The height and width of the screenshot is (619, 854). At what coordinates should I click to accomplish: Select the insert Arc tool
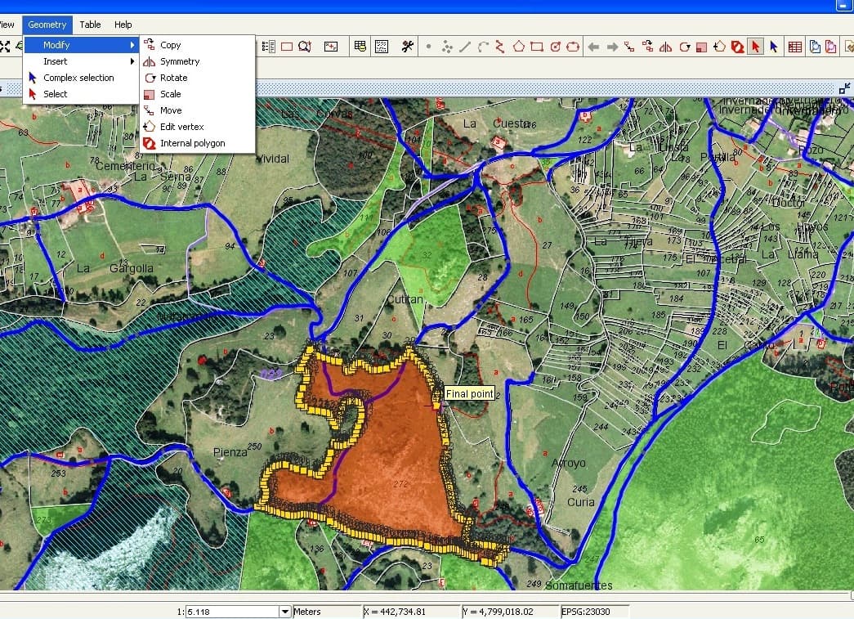pos(482,47)
